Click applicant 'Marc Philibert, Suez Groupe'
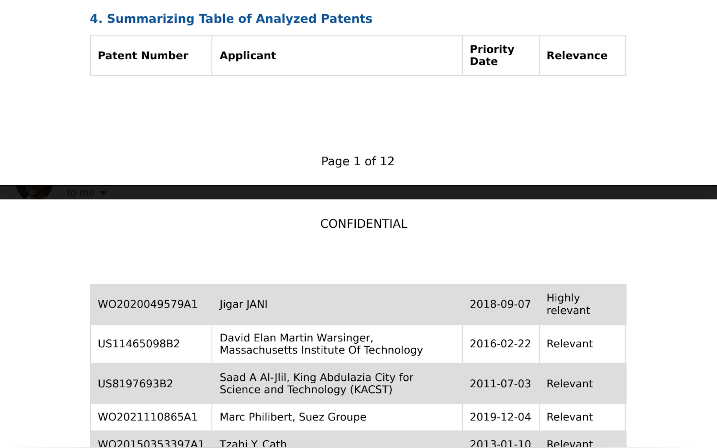Screen dimensions: 717x448 tap(292, 417)
